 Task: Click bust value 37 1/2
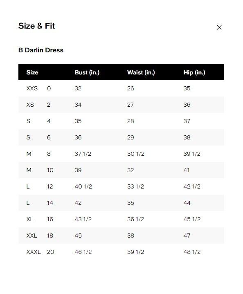pyautogui.click(x=83, y=154)
